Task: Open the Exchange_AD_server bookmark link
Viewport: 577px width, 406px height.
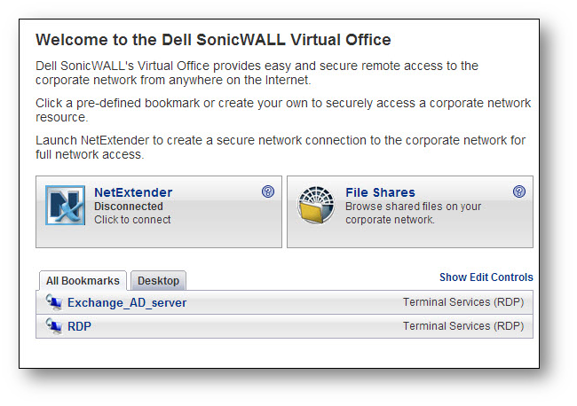Action: [127, 302]
